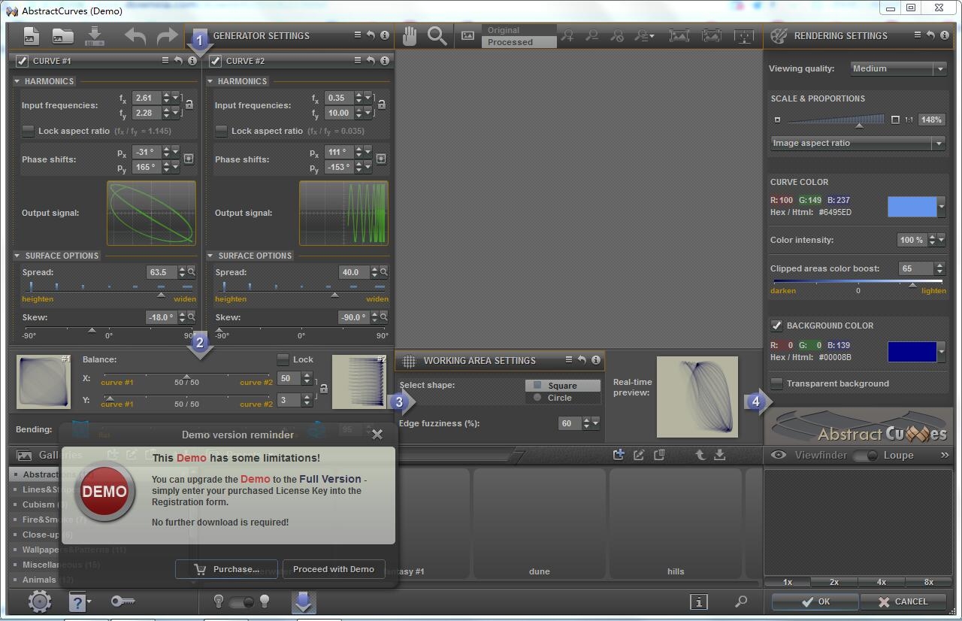Image resolution: width=962 pixels, height=621 pixels.
Task: Click the info icon in Curve #1 header
Action: (192, 61)
